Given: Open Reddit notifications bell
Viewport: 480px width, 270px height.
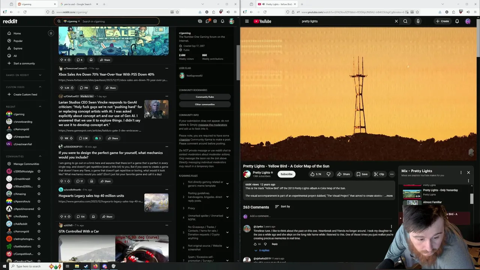Looking at the screenshot, I should click(222, 21).
